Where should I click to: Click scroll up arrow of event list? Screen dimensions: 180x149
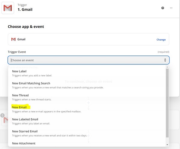167,67
